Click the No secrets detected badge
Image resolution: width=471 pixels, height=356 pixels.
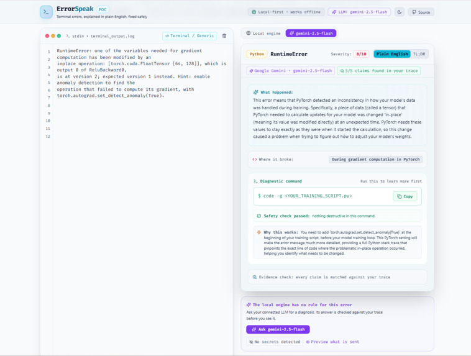click(275, 342)
